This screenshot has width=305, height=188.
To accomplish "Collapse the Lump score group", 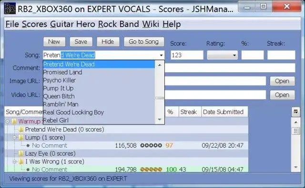I will coord(14,137).
